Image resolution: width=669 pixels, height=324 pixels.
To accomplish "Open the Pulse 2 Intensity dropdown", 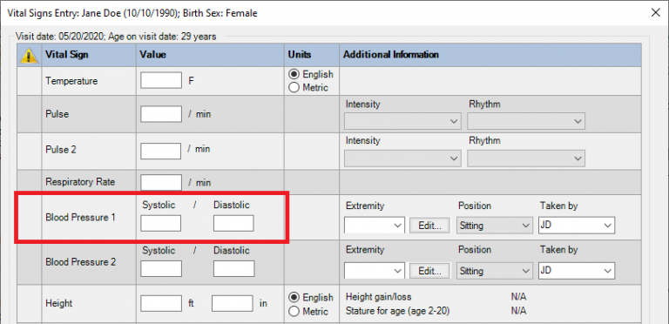I will (402, 158).
